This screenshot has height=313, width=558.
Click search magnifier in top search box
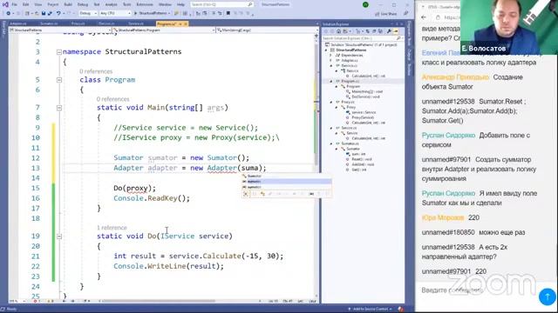tap(250, 4)
